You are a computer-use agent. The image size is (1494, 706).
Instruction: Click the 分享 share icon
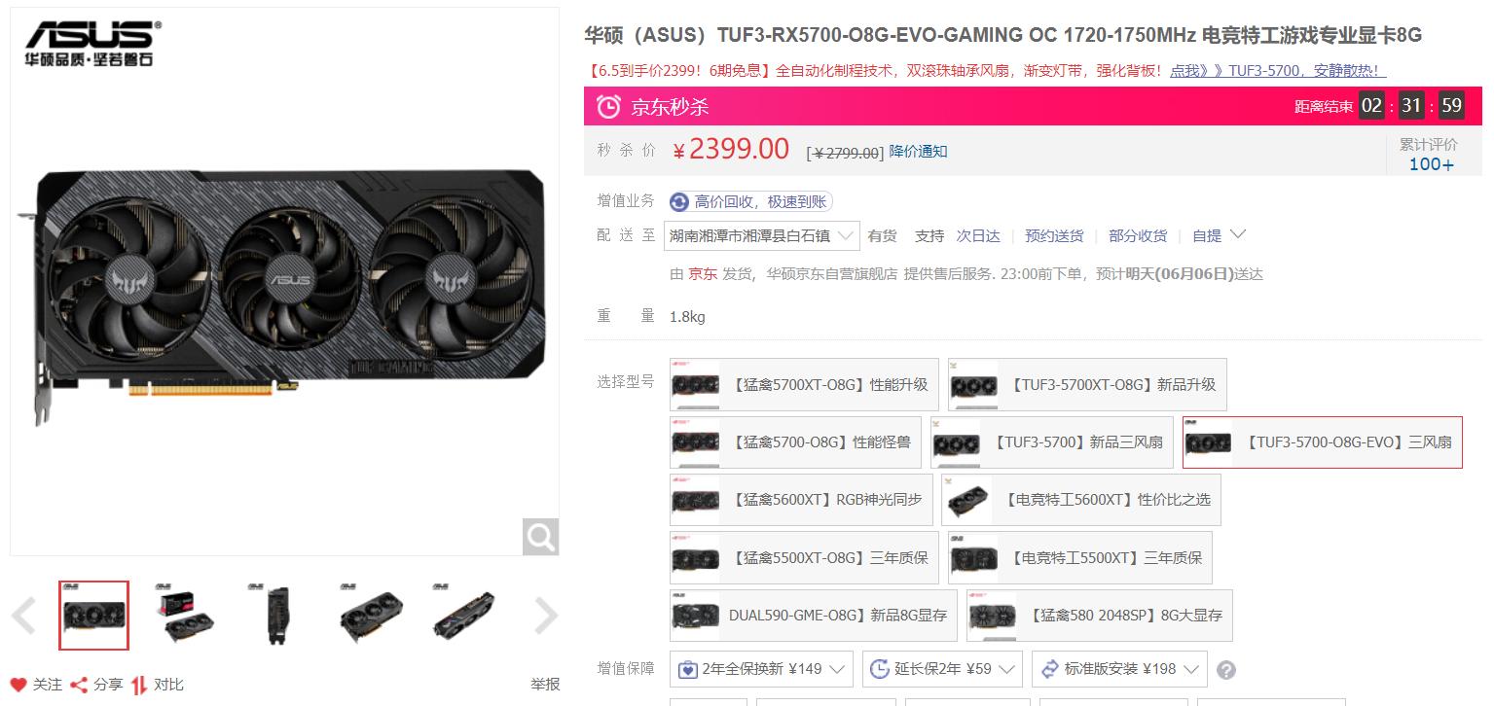pos(80,685)
